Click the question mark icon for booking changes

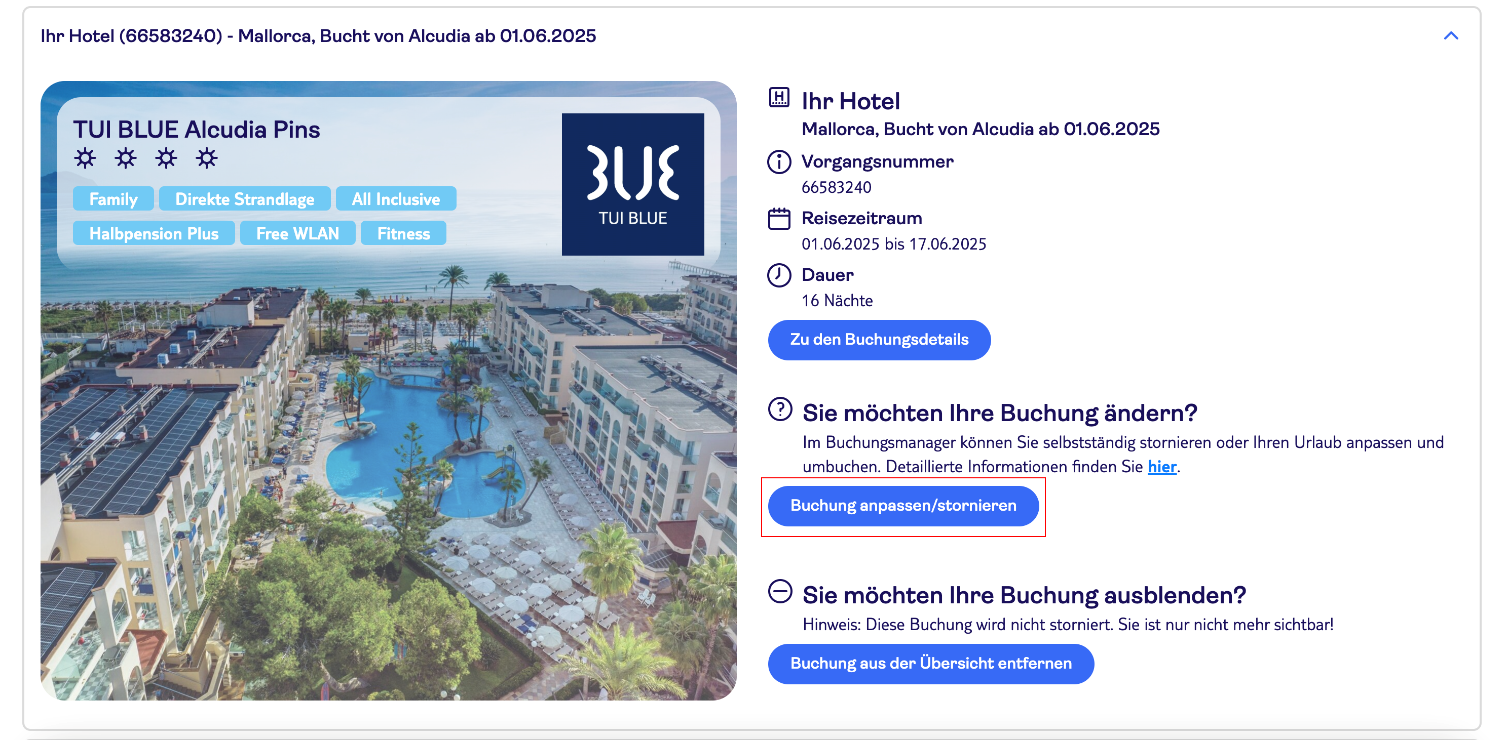click(780, 409)
